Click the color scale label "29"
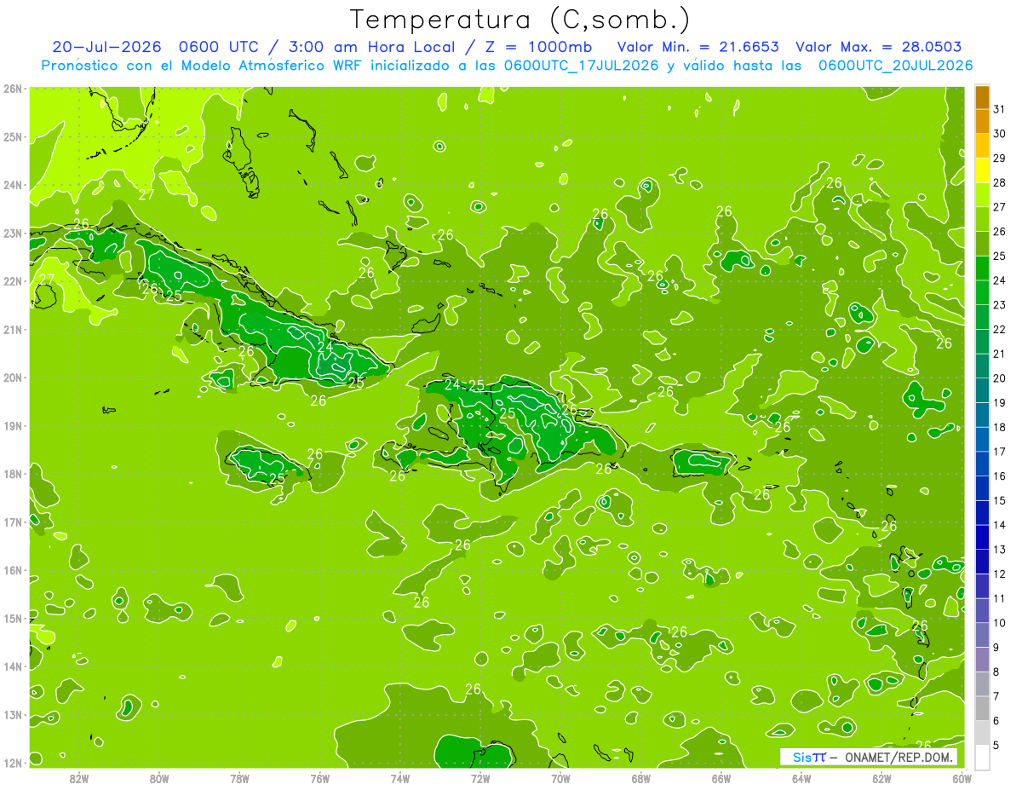The width and height of the screenshot is (1022, 790). click(x=1000, y=159)
